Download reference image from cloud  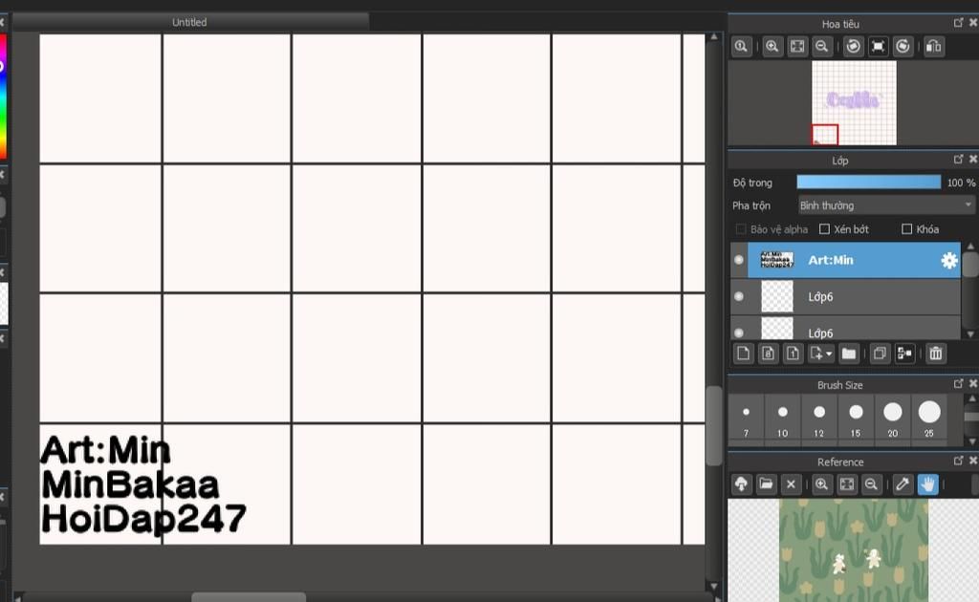click(741, 484)
